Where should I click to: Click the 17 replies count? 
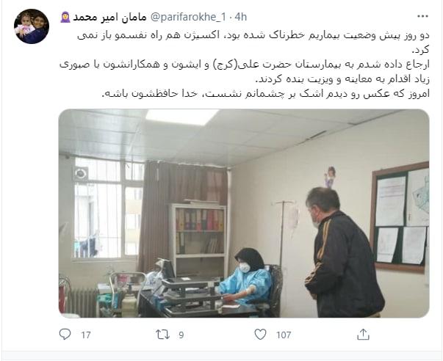[86, 335]
